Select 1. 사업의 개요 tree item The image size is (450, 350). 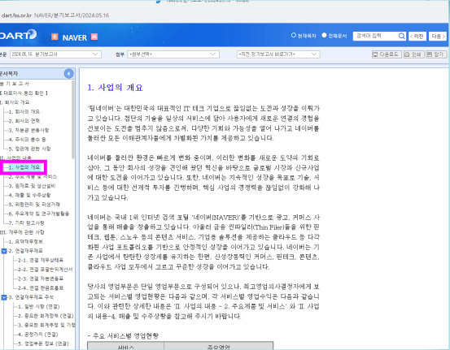[24, 167]
